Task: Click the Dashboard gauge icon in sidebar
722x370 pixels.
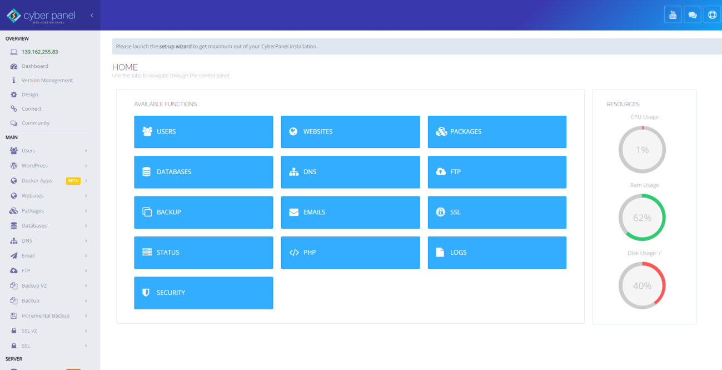Action: click(x=14, y=66)
